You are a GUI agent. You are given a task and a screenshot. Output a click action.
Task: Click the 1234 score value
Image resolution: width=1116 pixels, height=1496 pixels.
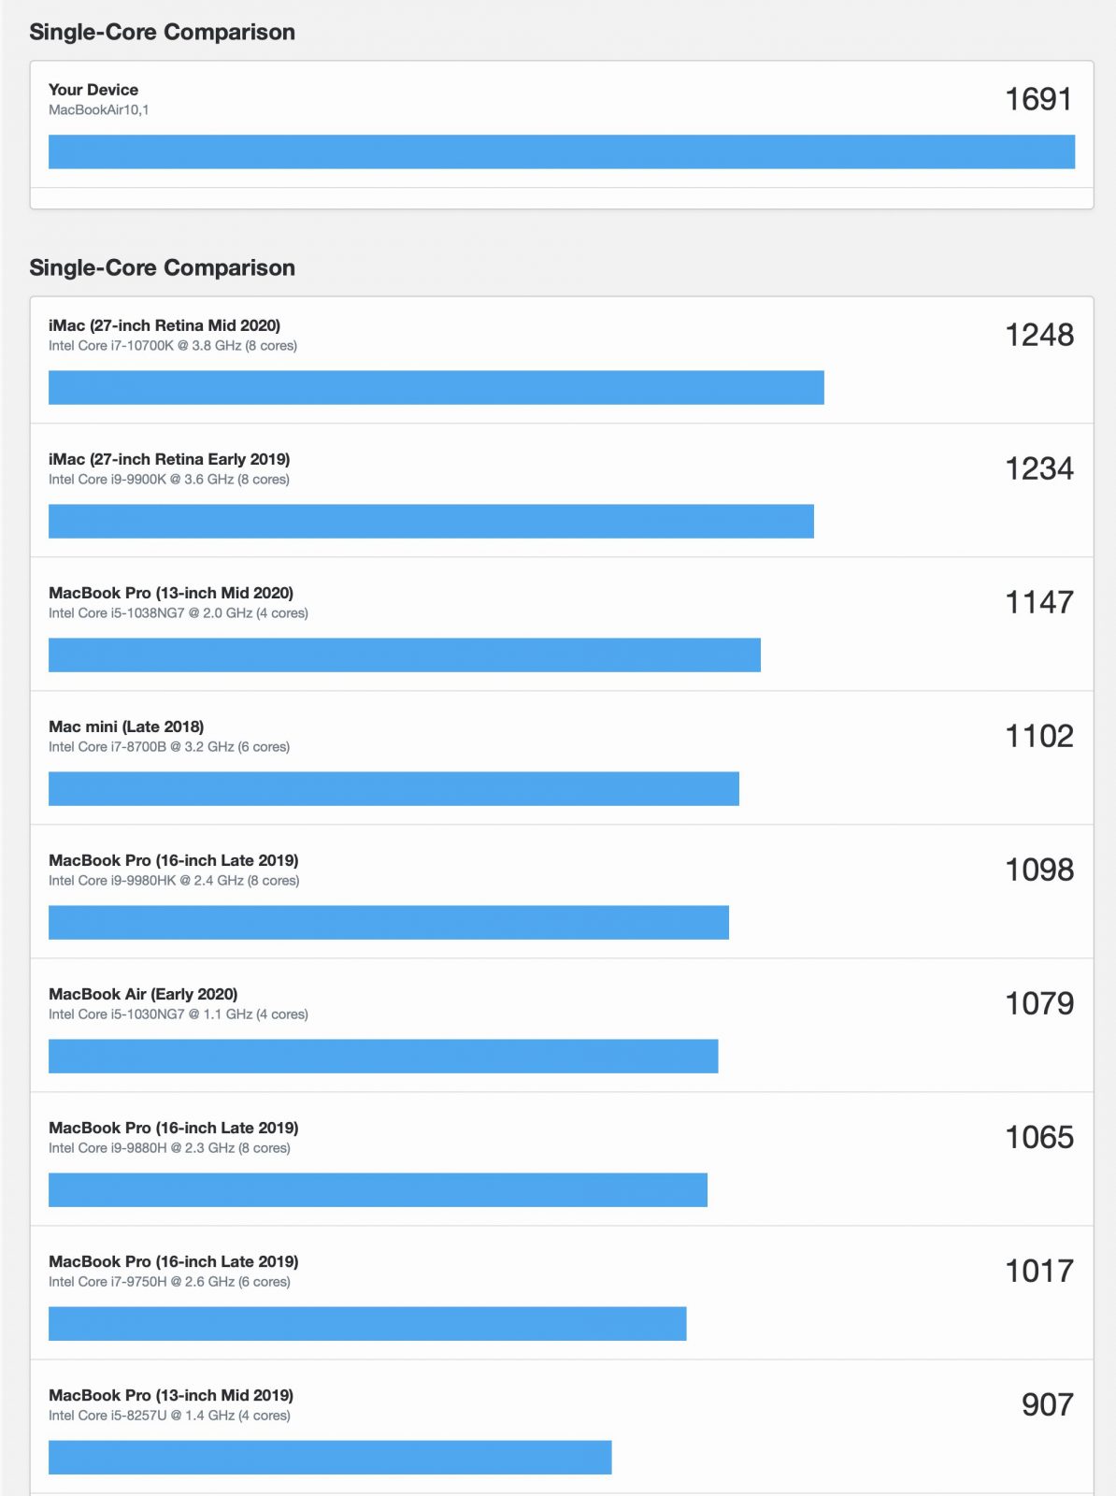(x=1038, y=468)
